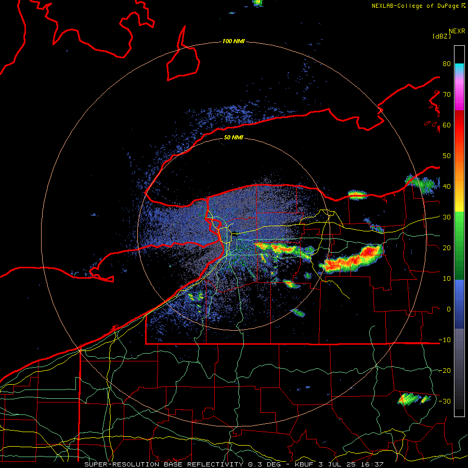Click the 40 value on the dBZ scale
This screenshot has height=468, width=468.
[x=447, y=186]
